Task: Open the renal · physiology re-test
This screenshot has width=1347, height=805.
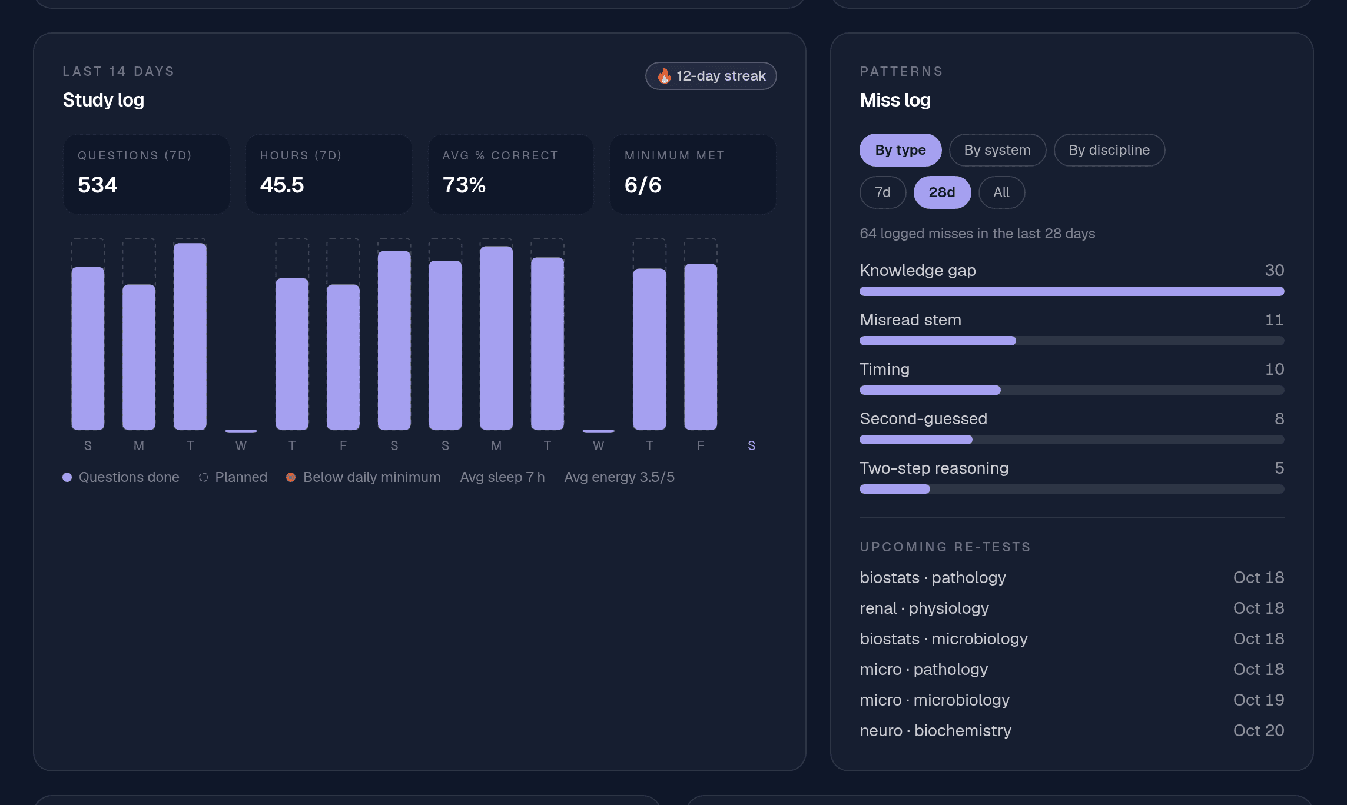Action: click(1071, 608)
